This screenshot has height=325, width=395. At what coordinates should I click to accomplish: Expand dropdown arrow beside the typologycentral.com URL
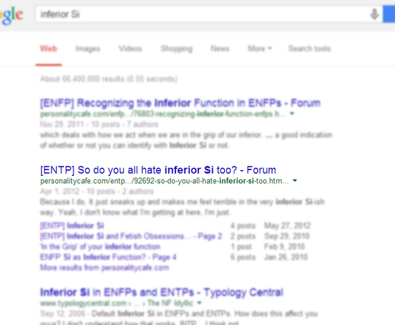[199, 303]
